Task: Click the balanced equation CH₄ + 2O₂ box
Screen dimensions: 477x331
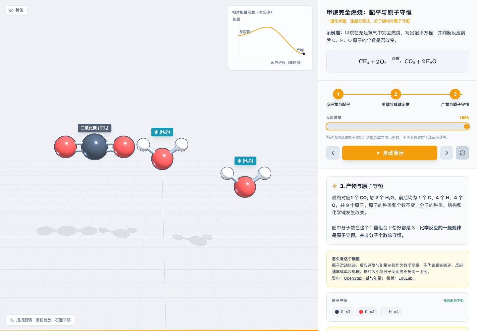Action: (x=397, y=61)
